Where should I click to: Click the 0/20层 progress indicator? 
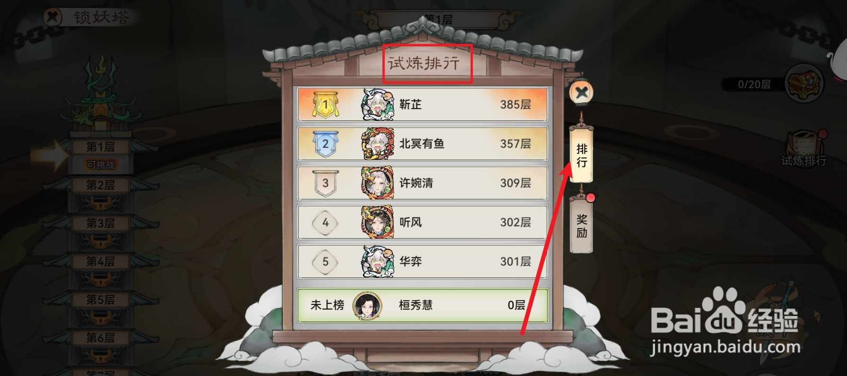[x=754, y=84]
